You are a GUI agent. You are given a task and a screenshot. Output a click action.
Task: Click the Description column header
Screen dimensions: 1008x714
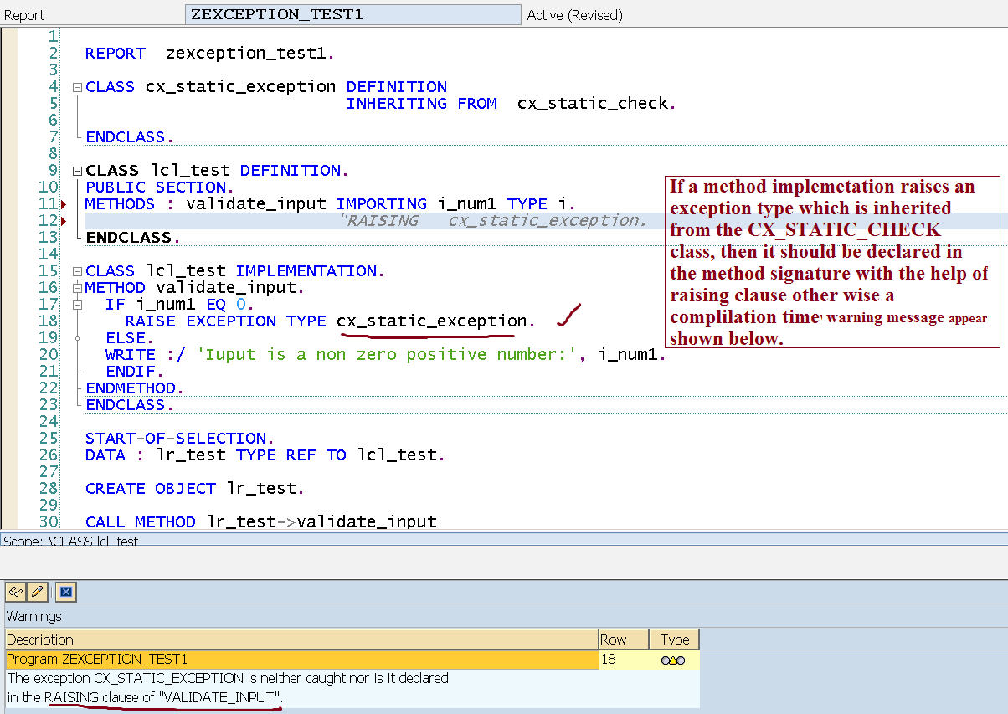click(x=301, y=640)
